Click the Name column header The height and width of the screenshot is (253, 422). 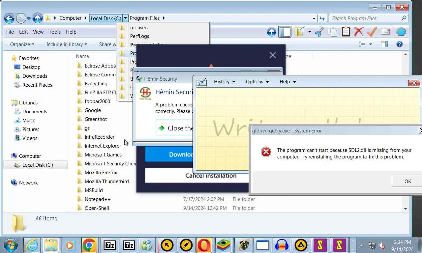(x=82, y=56)
